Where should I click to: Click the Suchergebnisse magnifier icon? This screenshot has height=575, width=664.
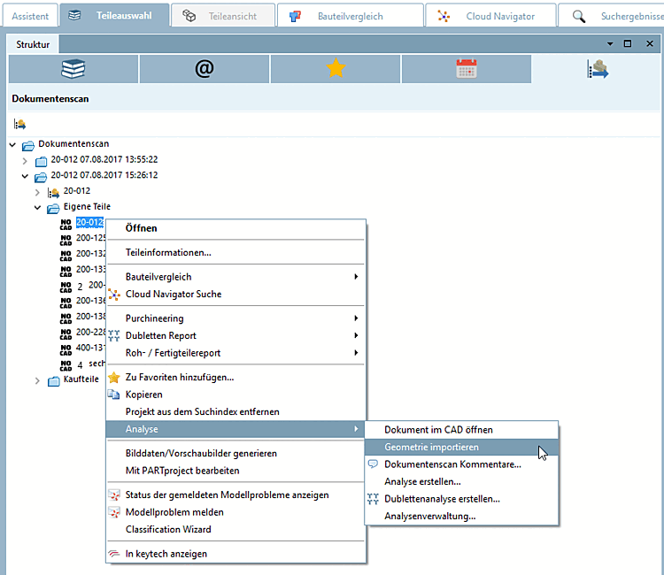coord(579,17)
